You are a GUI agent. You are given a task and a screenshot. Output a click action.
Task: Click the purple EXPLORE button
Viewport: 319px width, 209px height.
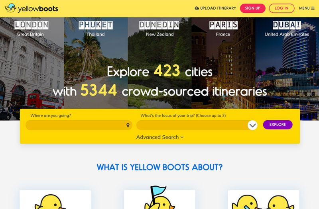tap(278, 125)
